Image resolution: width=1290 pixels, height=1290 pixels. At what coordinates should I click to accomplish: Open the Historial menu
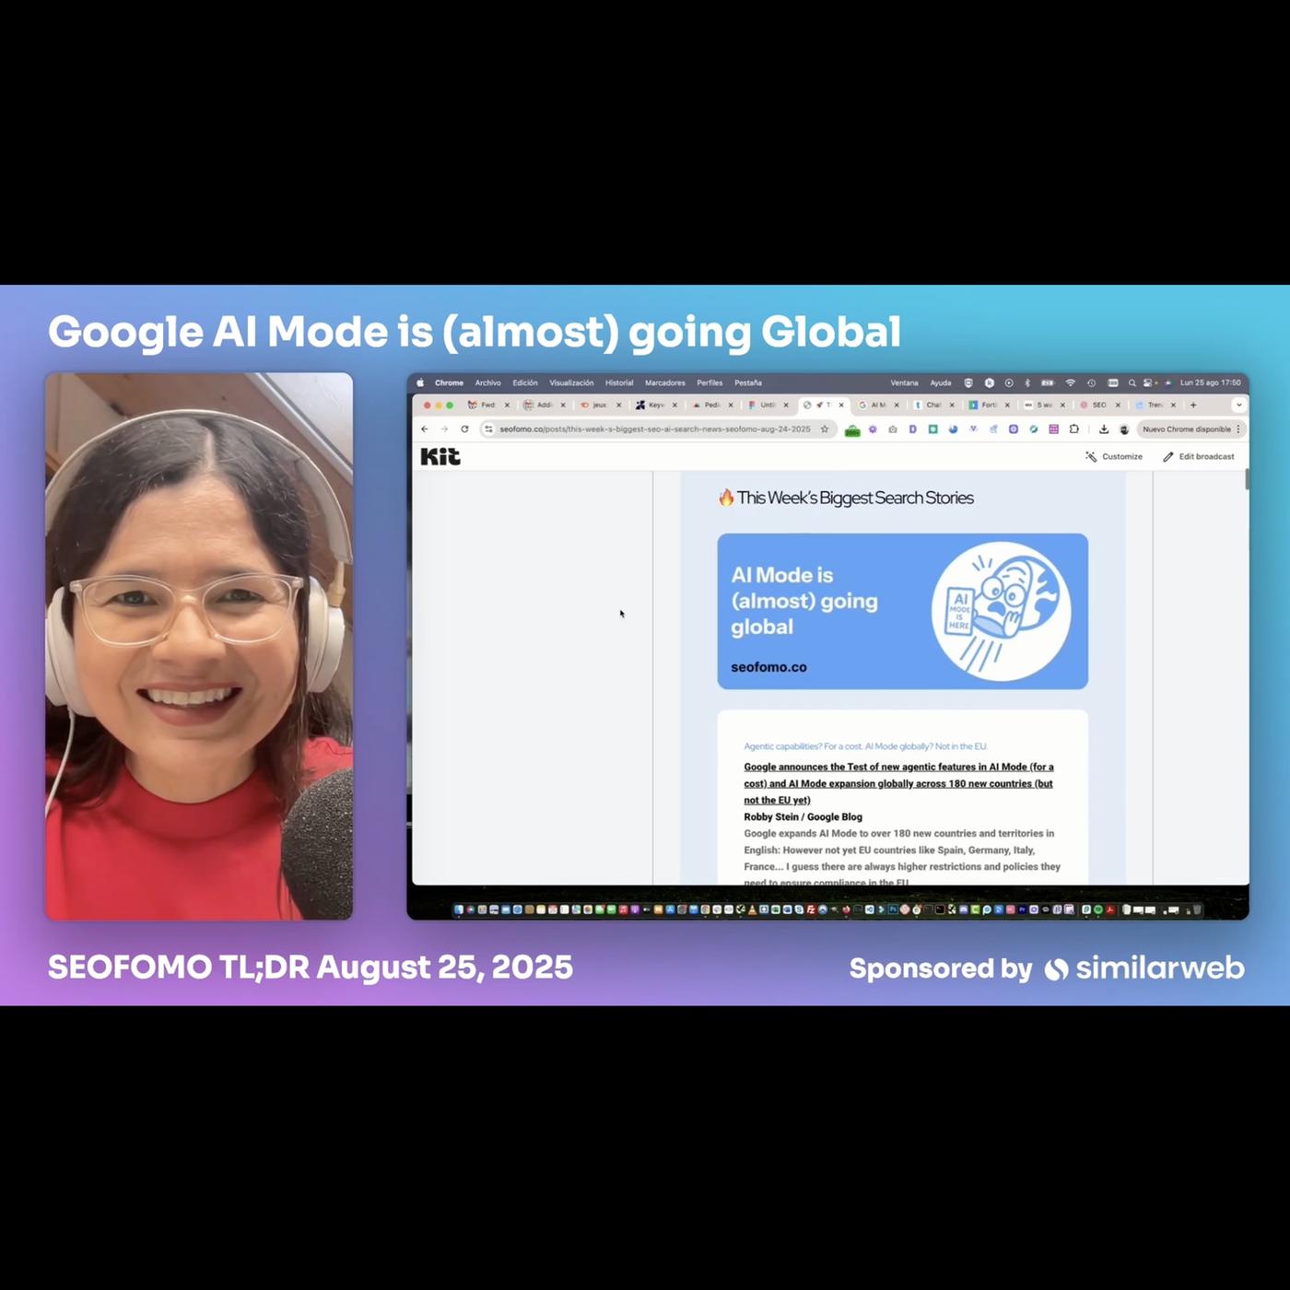tap(619, 382)
